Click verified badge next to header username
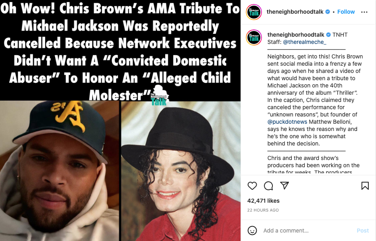Viewport: 376px width, 241px height. (328, 12)
